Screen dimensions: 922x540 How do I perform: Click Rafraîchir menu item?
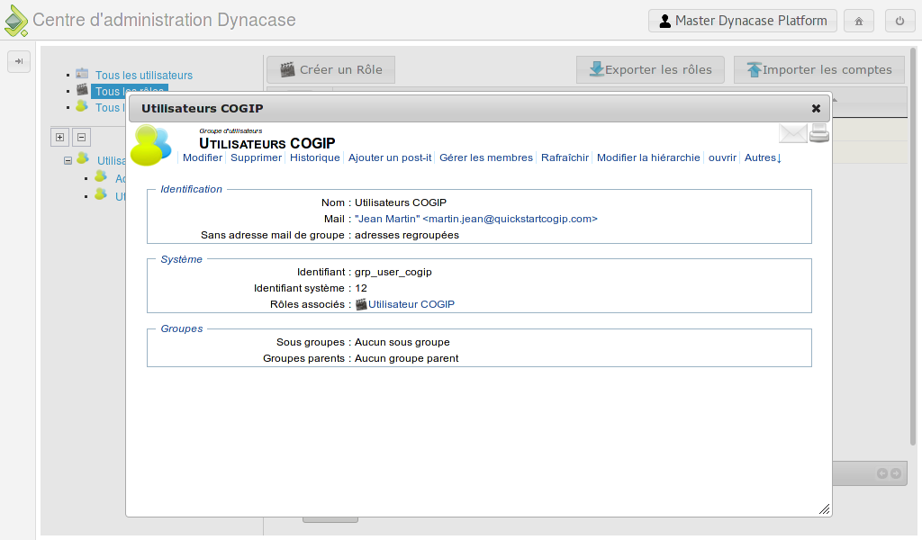[x=565, y=157]
